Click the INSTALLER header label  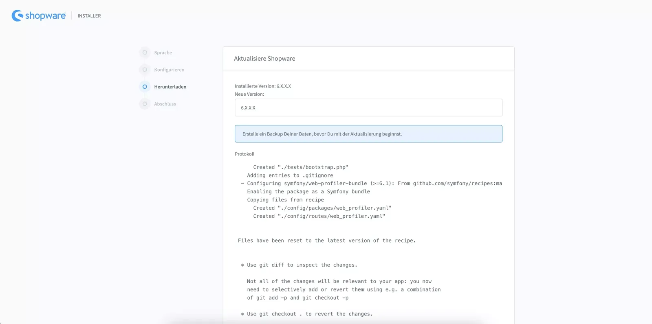(x=89, y=16)
